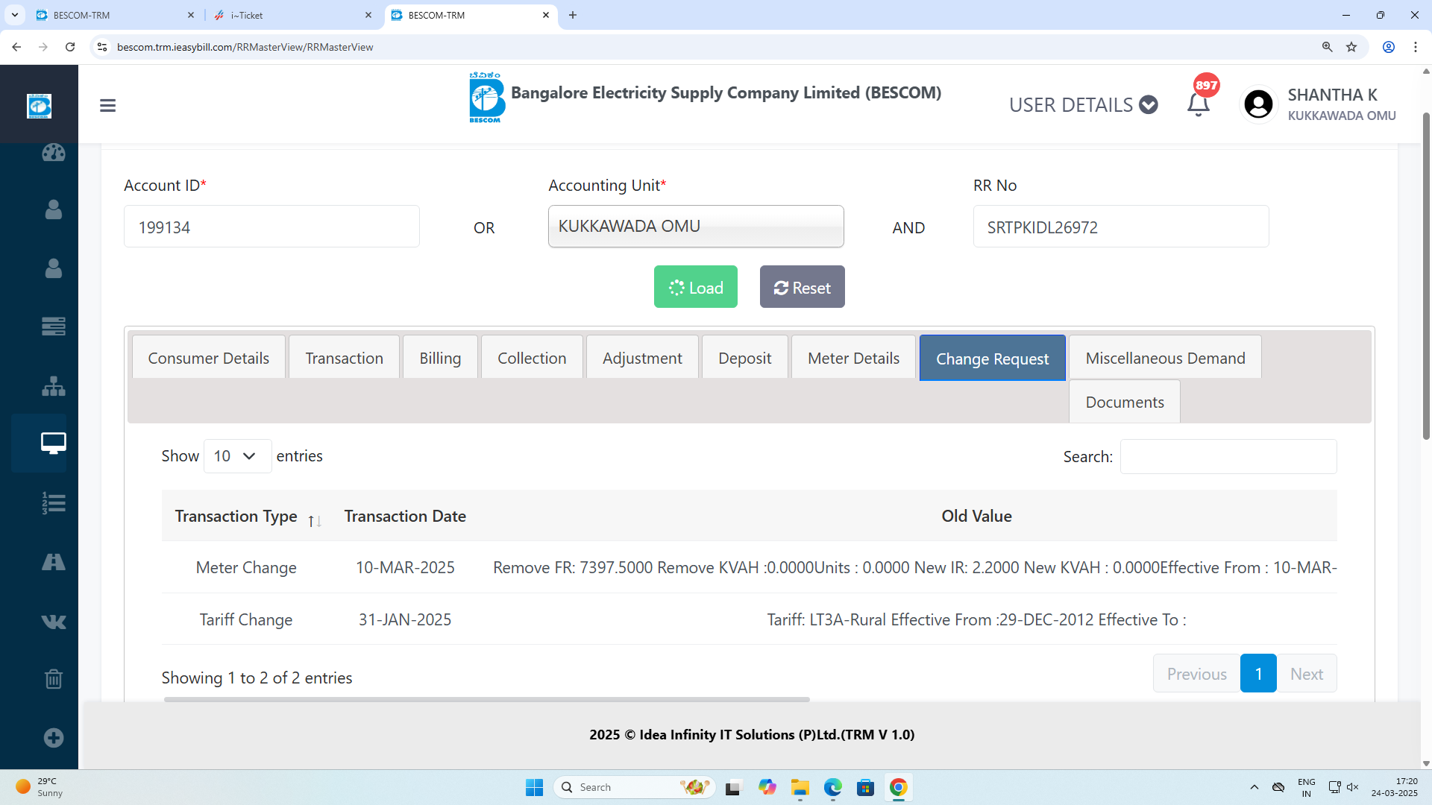Switch to Consumer Details tab
Screen dimensions: 1432x805
(x=208, y=358)
